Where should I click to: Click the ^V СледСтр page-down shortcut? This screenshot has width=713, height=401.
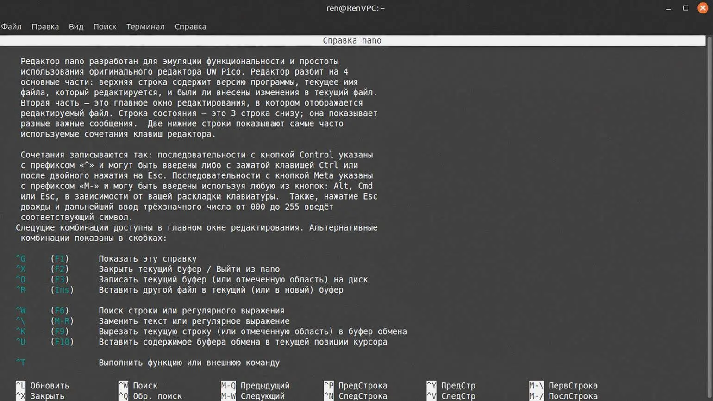451,396
